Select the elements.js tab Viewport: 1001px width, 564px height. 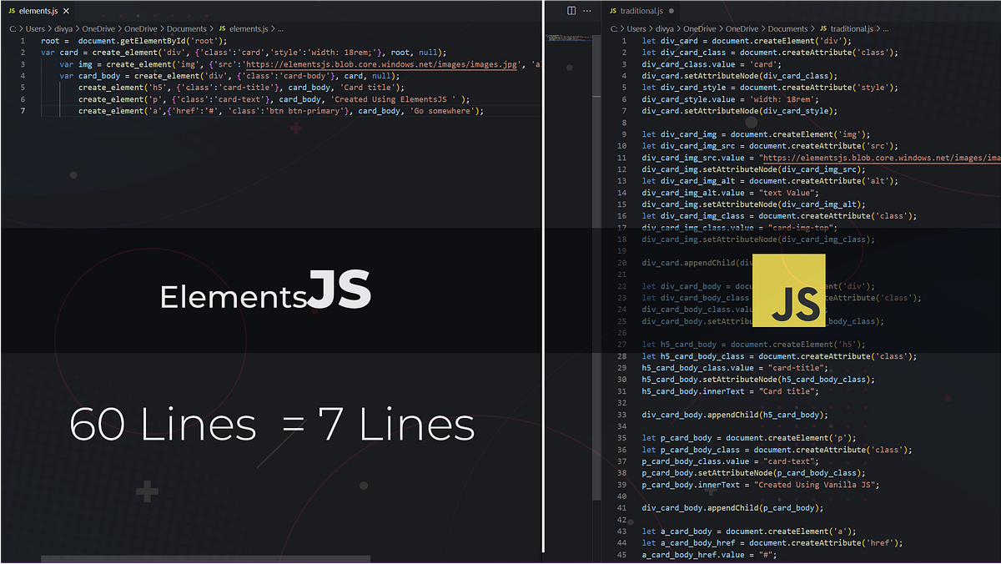38,12
